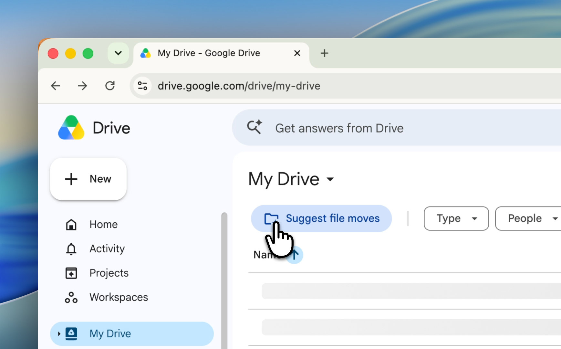Image resolution: width=561 pixels, height=349 pixels.
Task: Click the sidebar vertical scrollbar
Action: (224, 280)
